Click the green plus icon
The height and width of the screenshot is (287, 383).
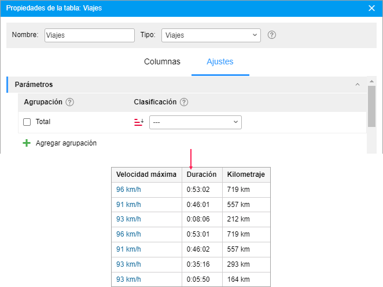click(x=27, y=143)
